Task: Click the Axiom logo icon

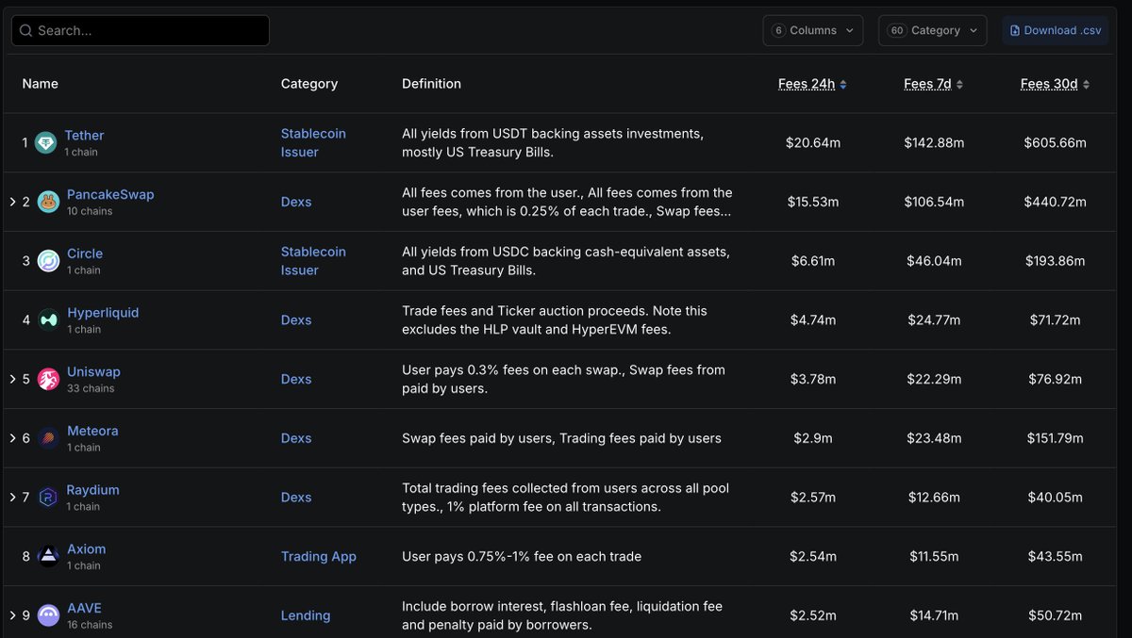Action: (x=48, y=557)
